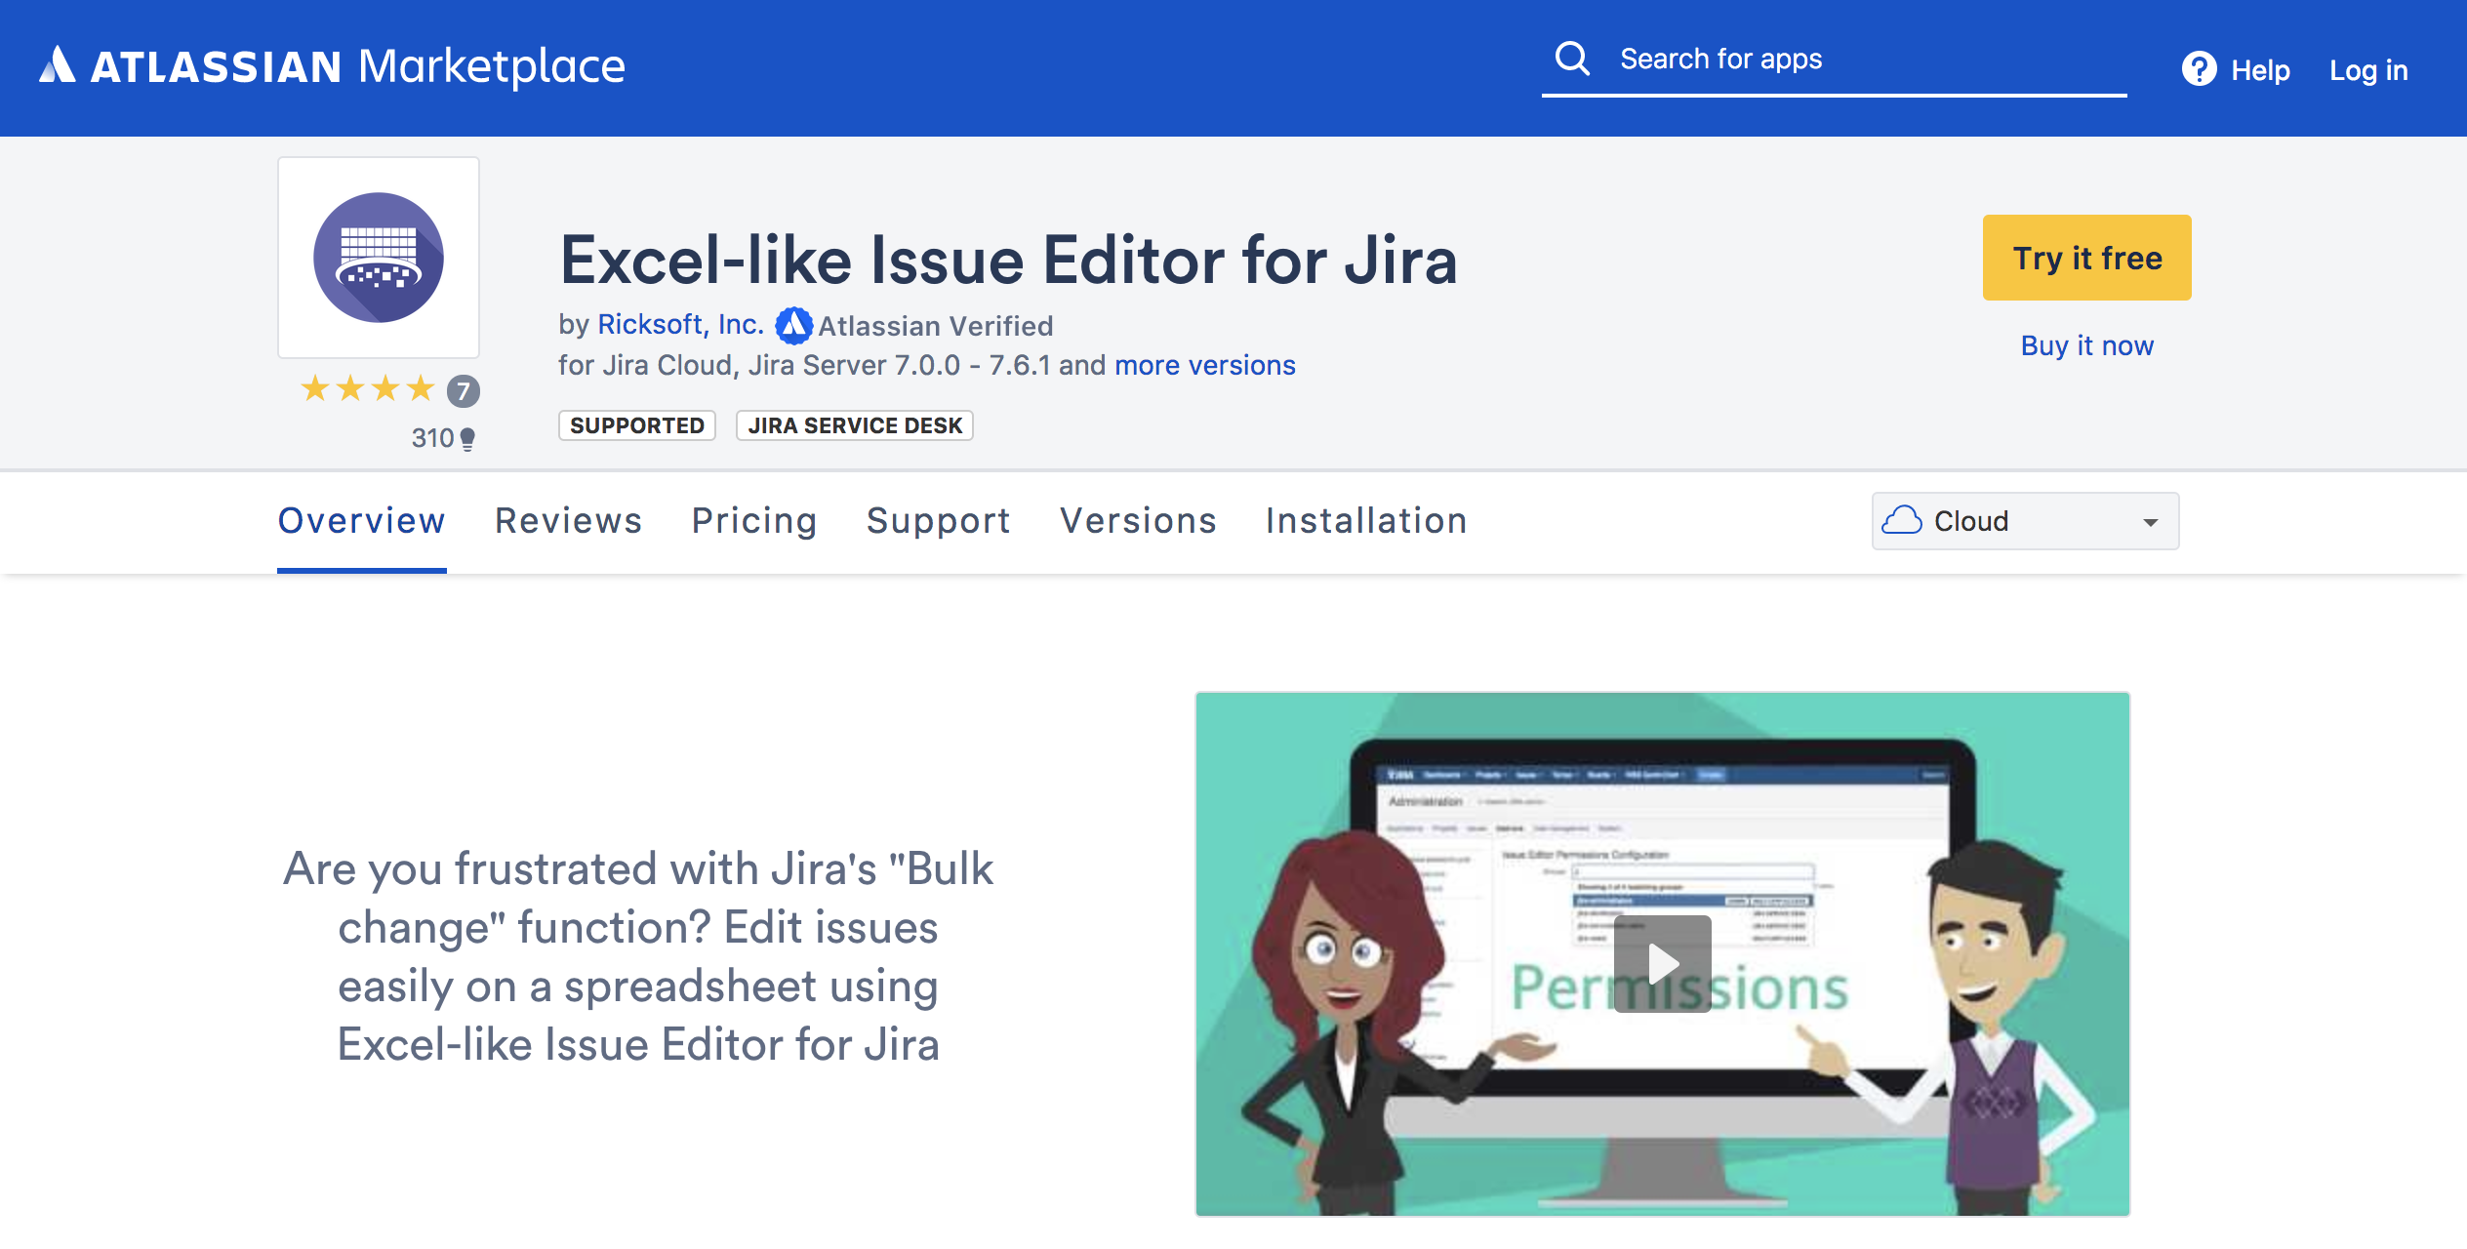This screenshot has height=1249, width=2467.
Task: Click the Atlassian Marketplace title text
Action: (x=357, y=66)
